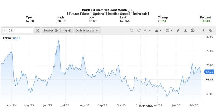Click the Apr '25 axis label
Viewport: 216px width, 107px height.
pos(11,105)
